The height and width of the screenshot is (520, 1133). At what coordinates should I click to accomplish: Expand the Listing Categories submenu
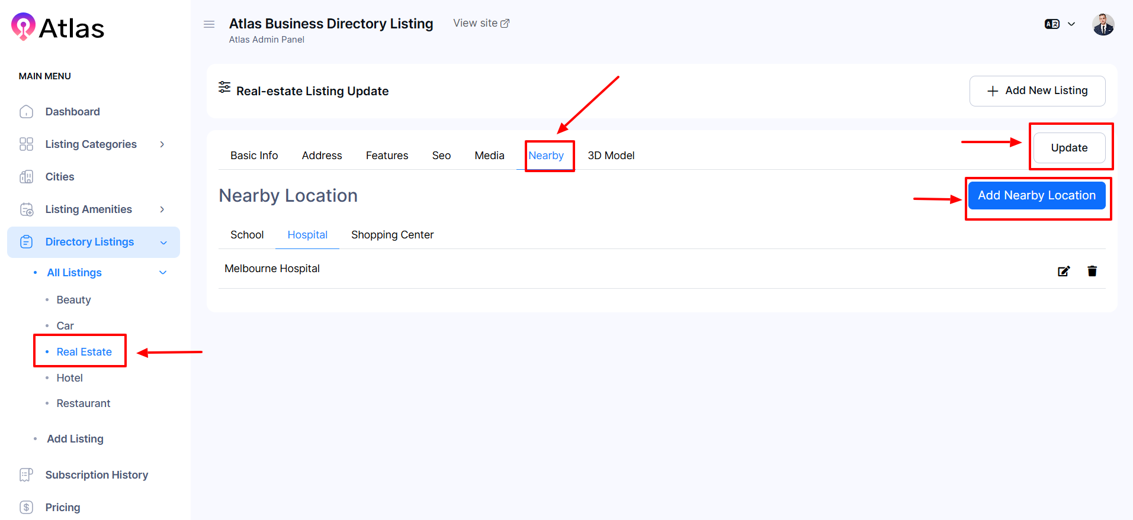click(x=162, y=144)
